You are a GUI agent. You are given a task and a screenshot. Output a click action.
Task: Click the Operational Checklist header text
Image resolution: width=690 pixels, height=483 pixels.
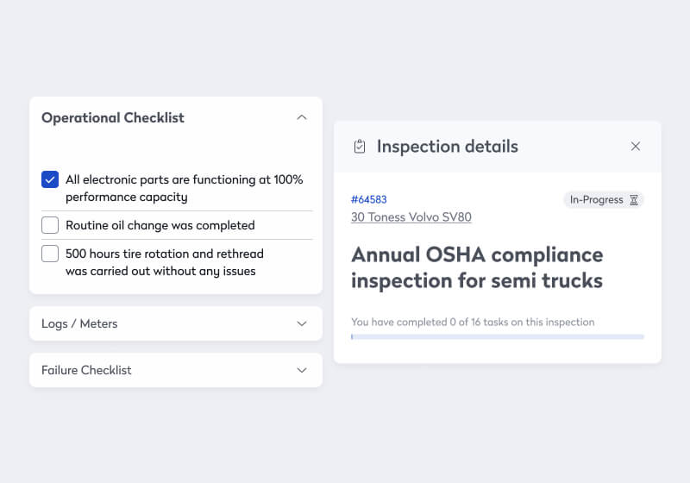point(113,117)
